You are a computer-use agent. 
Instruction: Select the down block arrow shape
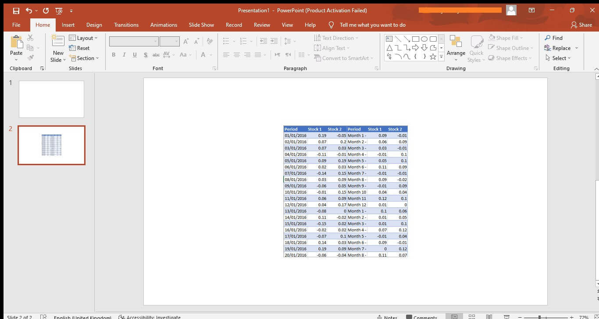click(x=424, y=48)
